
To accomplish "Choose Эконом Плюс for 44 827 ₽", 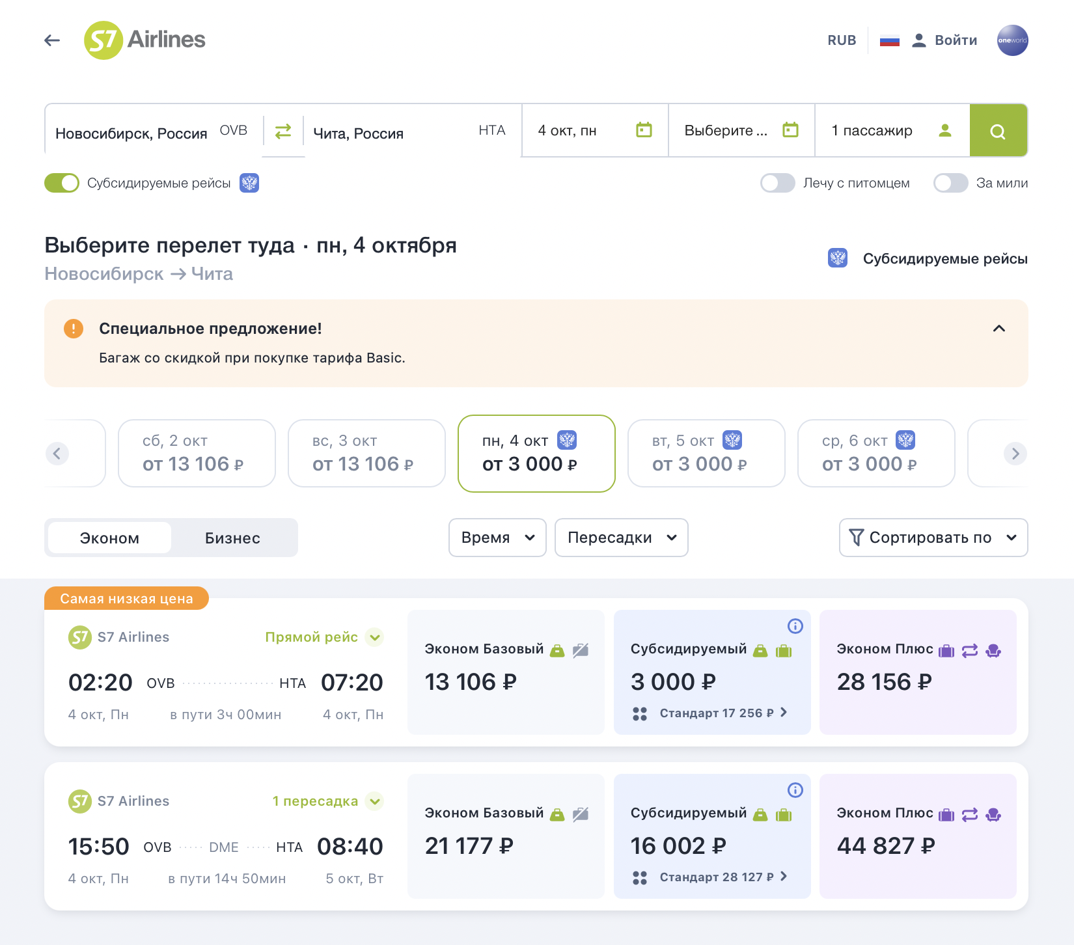I will pyautogui.click(x=918, y=836).
